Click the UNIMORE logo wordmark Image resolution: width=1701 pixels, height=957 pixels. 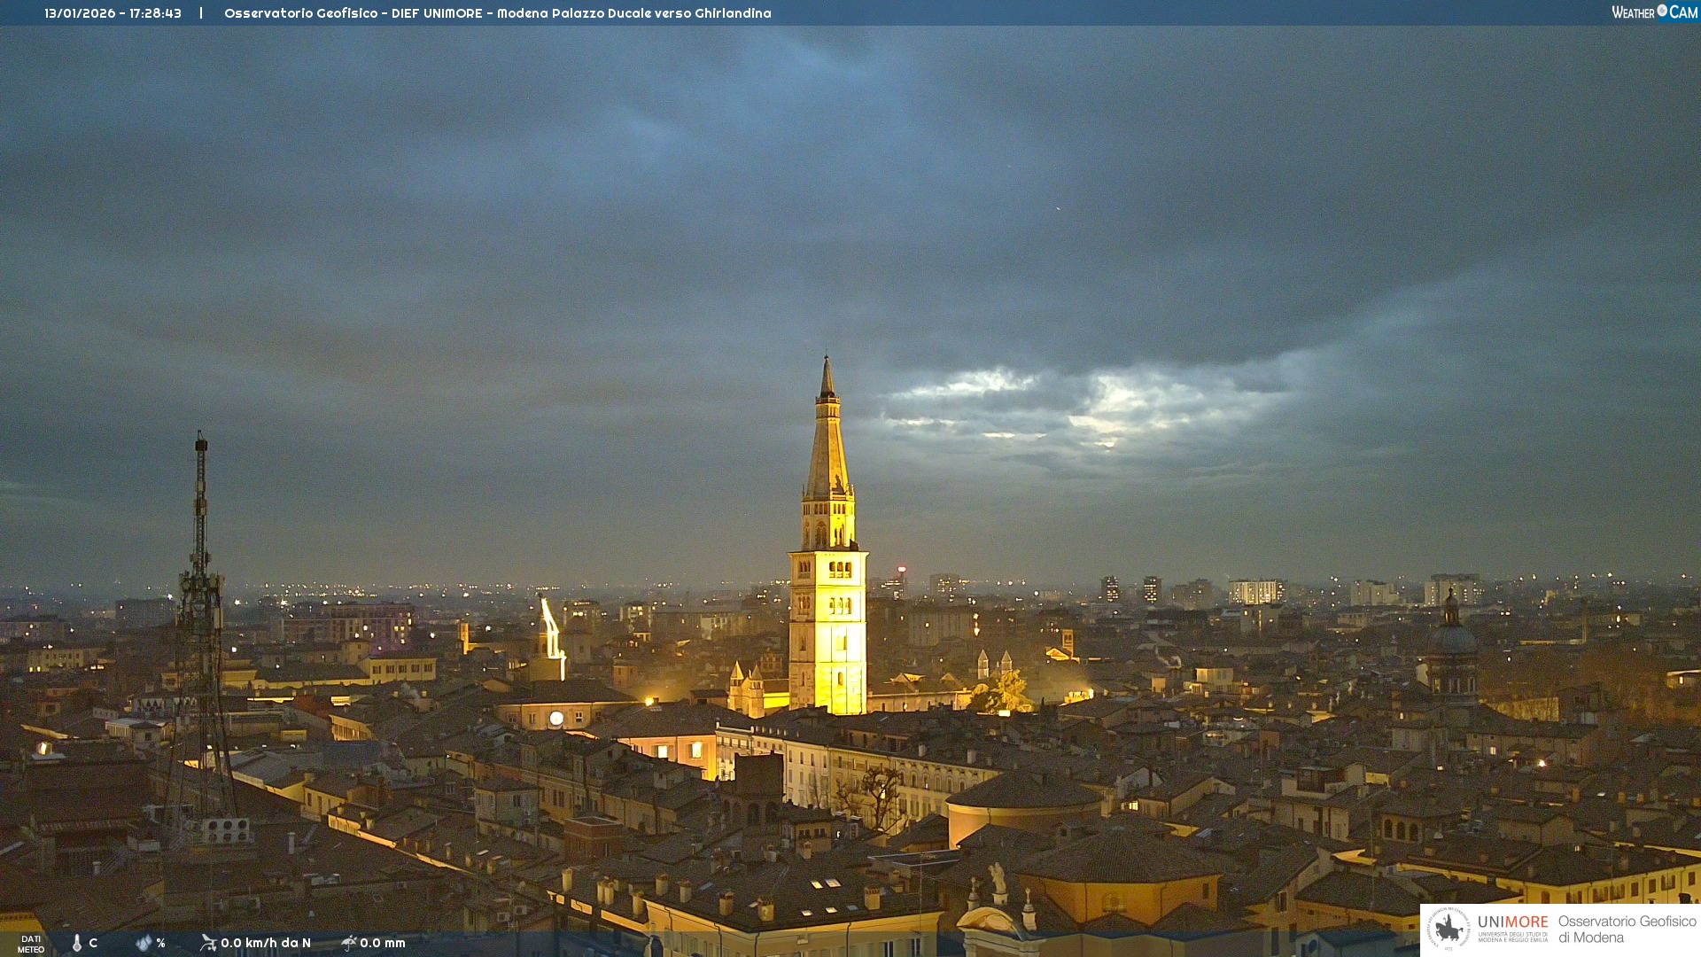click(x=1512, y=922)
